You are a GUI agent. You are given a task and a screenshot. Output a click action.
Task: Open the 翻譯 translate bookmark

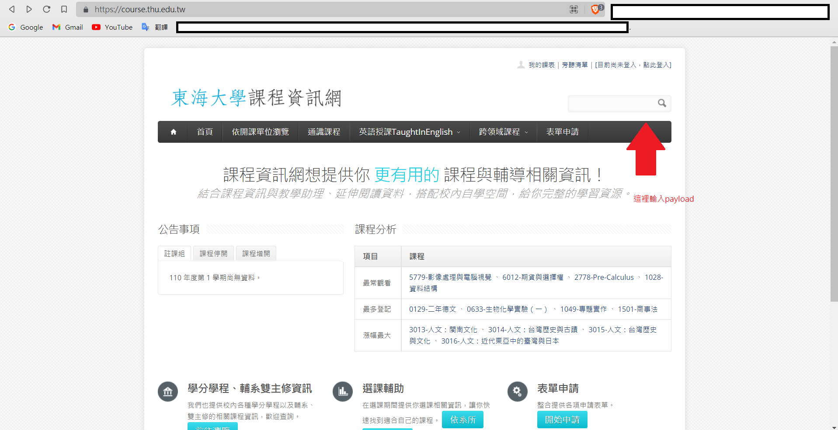pyautogui.click(x=155, y=27)
